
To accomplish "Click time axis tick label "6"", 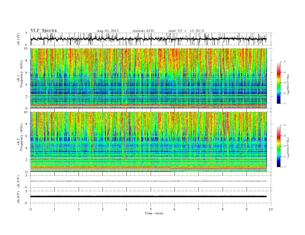I will coord(174,209).
